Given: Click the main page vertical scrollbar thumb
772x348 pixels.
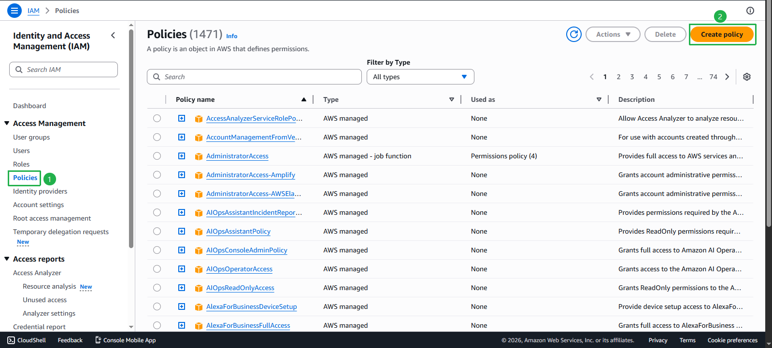Looking at the screenshot, I should 769,114.
